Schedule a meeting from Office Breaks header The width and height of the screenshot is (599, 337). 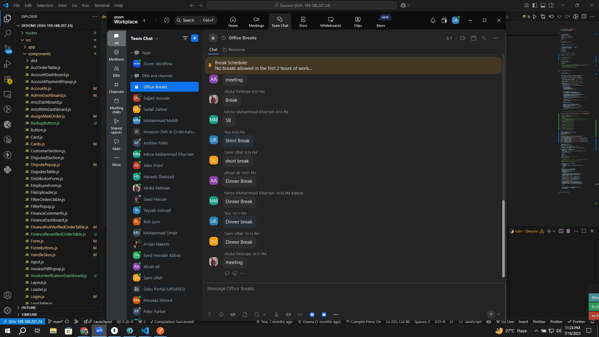473,38
